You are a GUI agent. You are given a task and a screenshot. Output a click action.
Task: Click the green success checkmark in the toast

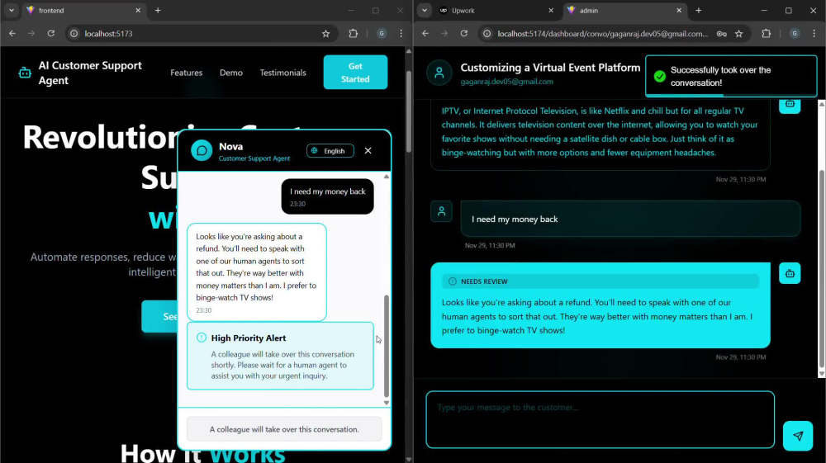[659, 76]
